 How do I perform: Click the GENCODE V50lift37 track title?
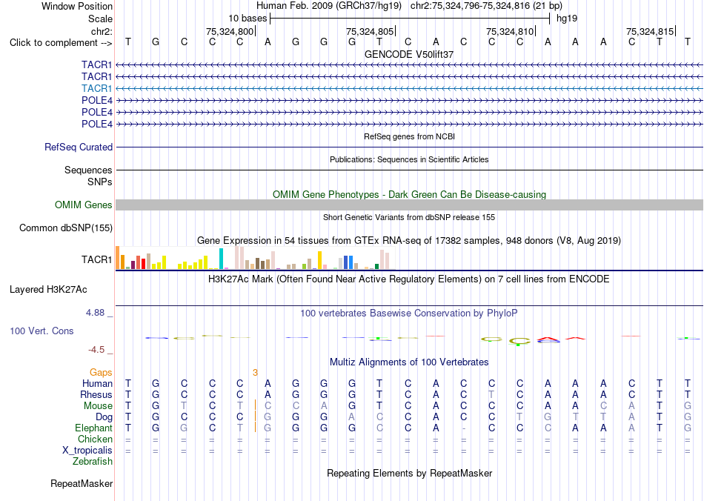click(409, 54)
